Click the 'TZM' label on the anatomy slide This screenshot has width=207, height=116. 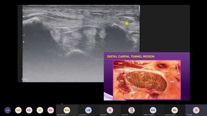point(116,73)
